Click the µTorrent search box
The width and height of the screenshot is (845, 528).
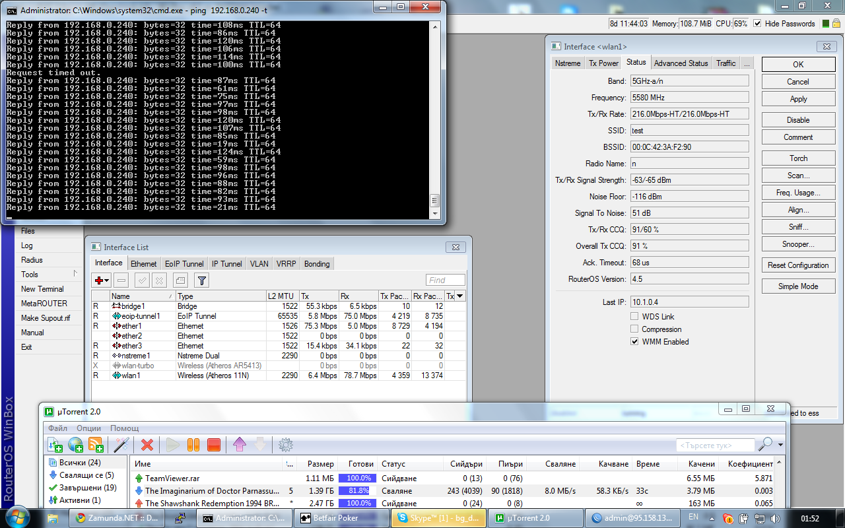(x=715, y=445)
